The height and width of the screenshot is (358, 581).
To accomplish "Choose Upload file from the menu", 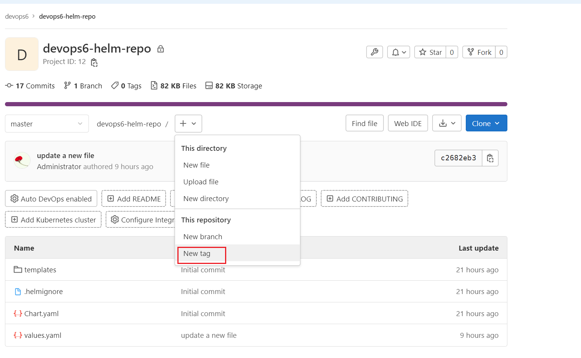I will (x=237, y=182).
